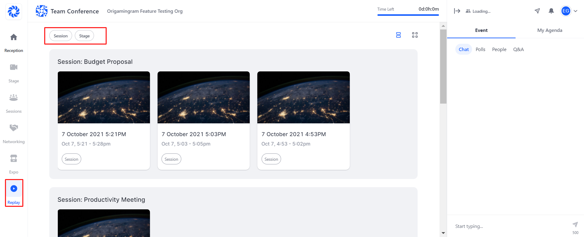The image size is (584, 237).
Task: Select the People tab
Action: [499, 50]
